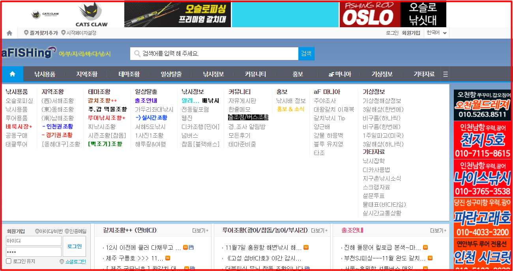Click the white home icon in blue navigation
Viewport: 513px width, 271px height.
pos(12,74)
